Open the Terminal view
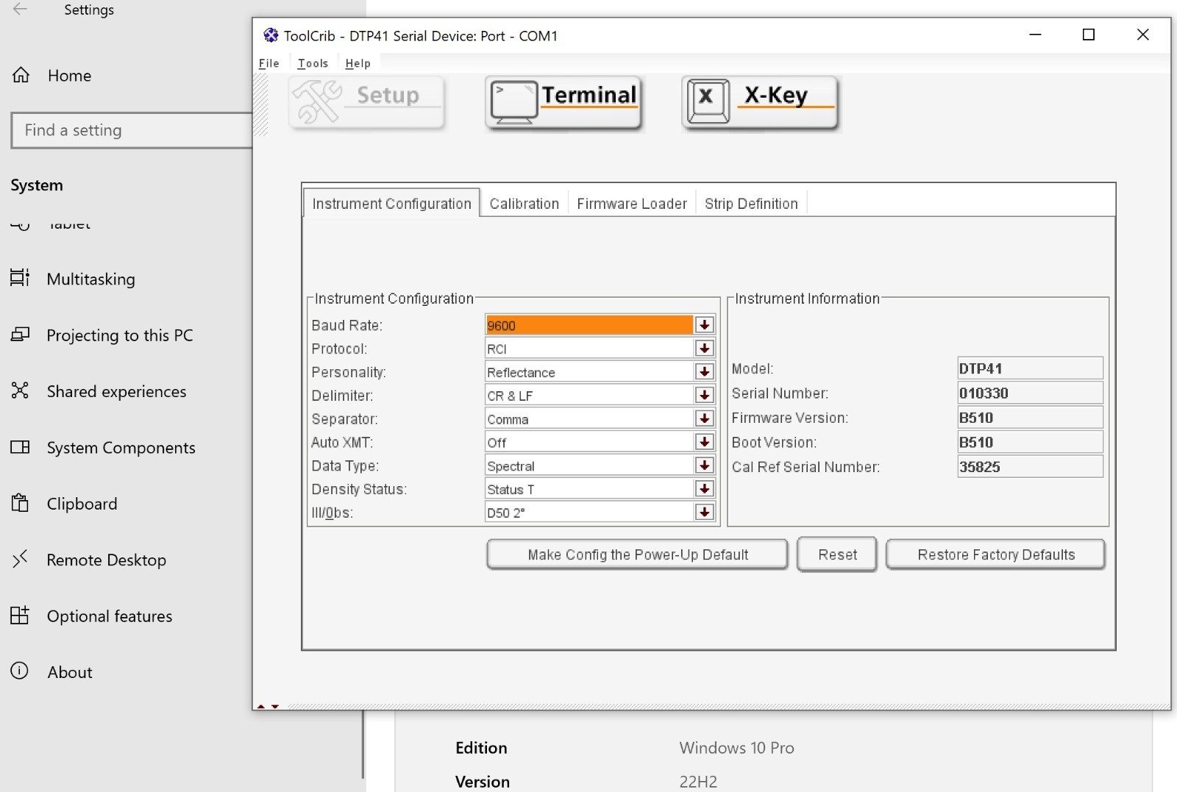The width and height of the screenshot is (1177, 792). click(563, 102)
